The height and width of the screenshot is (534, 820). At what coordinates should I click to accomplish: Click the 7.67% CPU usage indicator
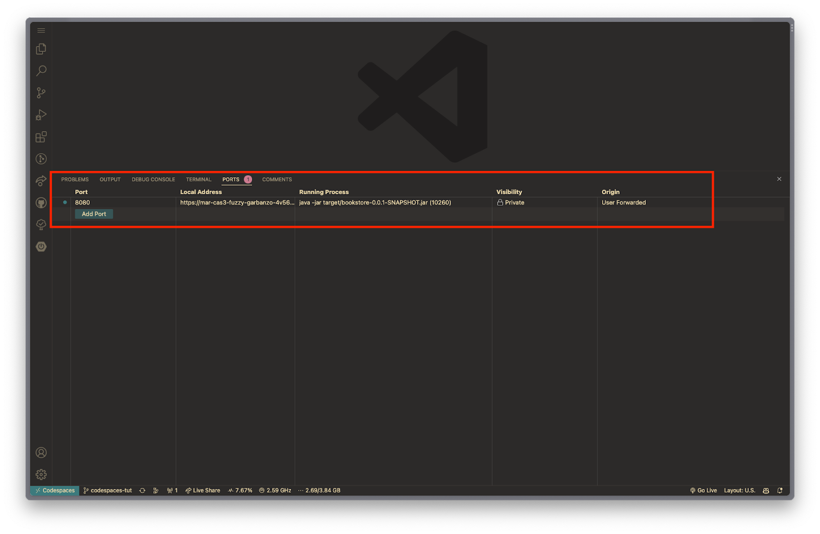[240, 490]
